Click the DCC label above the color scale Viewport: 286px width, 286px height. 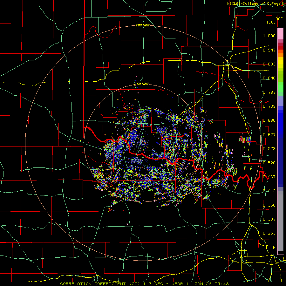(279, 19)
